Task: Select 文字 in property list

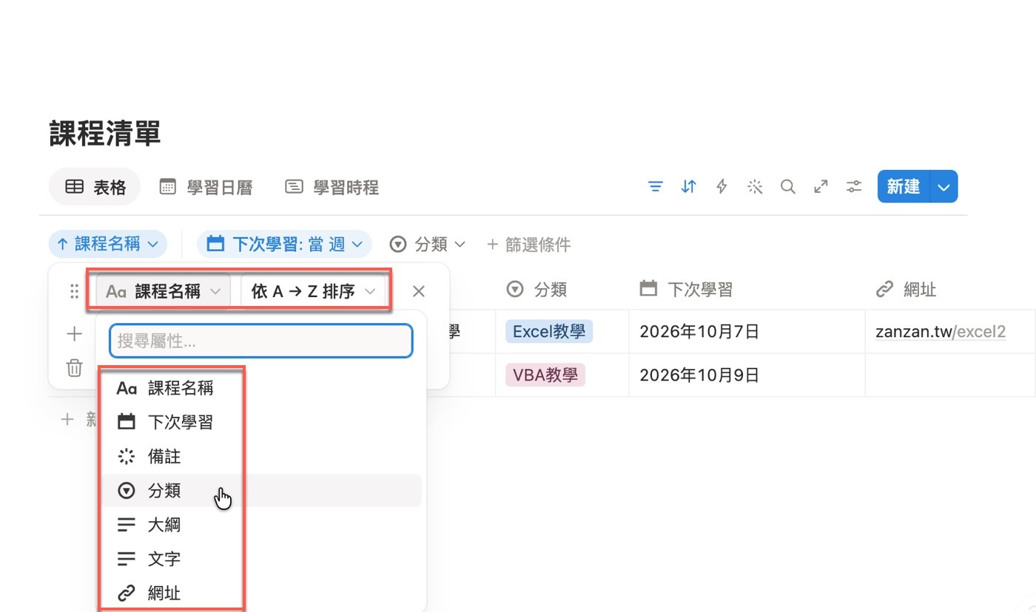Action: point(261,558)
